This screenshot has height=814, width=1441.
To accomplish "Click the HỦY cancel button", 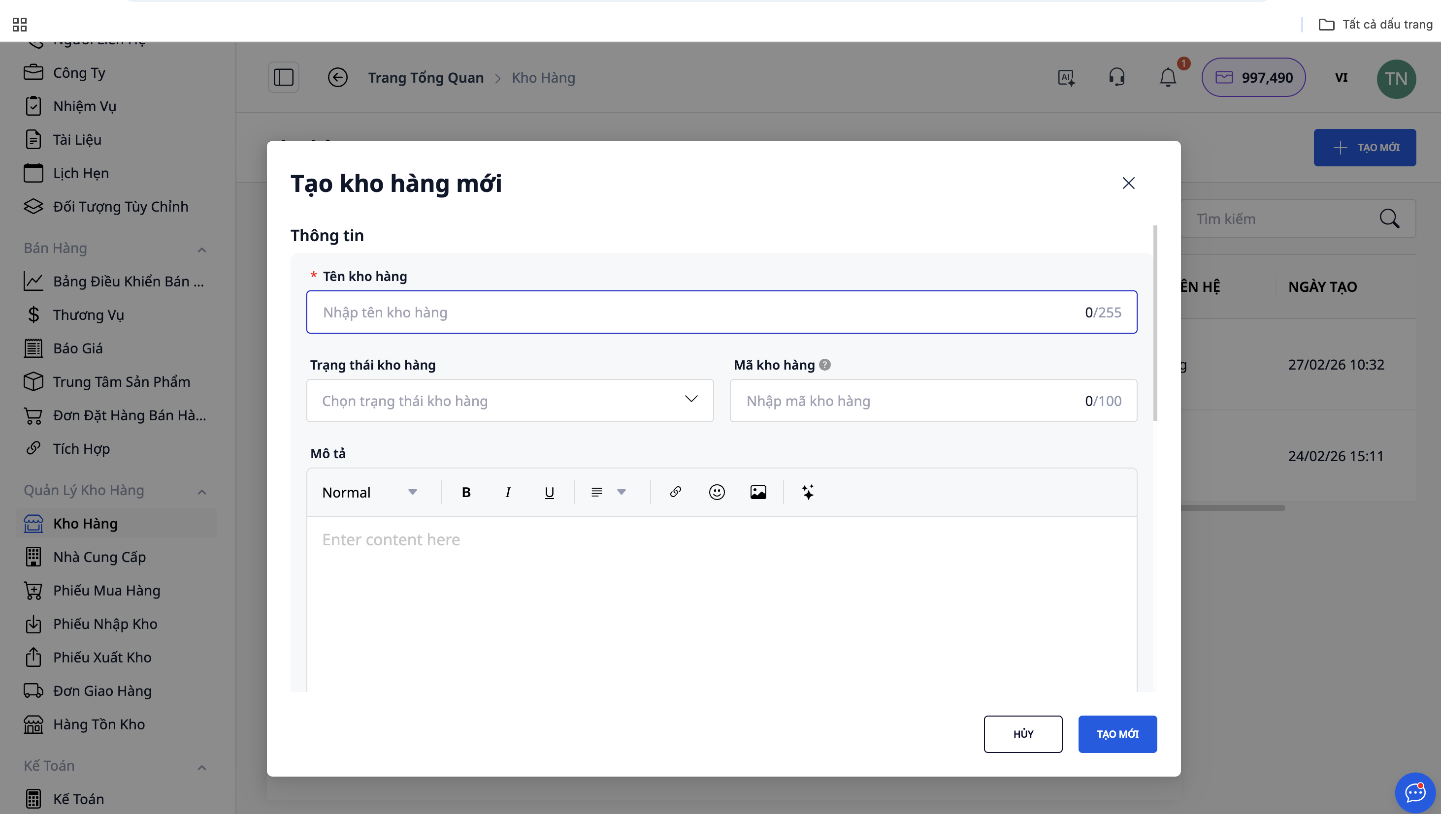I will click(x=1022, y=733).
